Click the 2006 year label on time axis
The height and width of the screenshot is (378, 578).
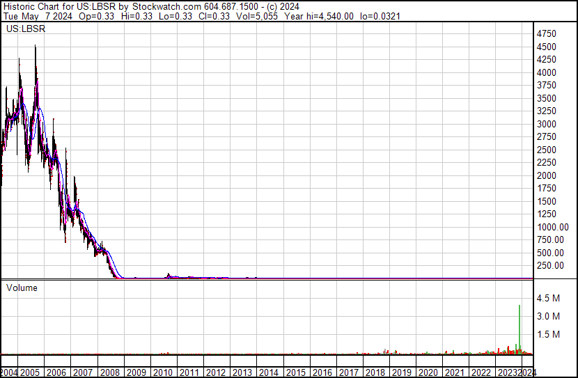click(x=56, y=372)
